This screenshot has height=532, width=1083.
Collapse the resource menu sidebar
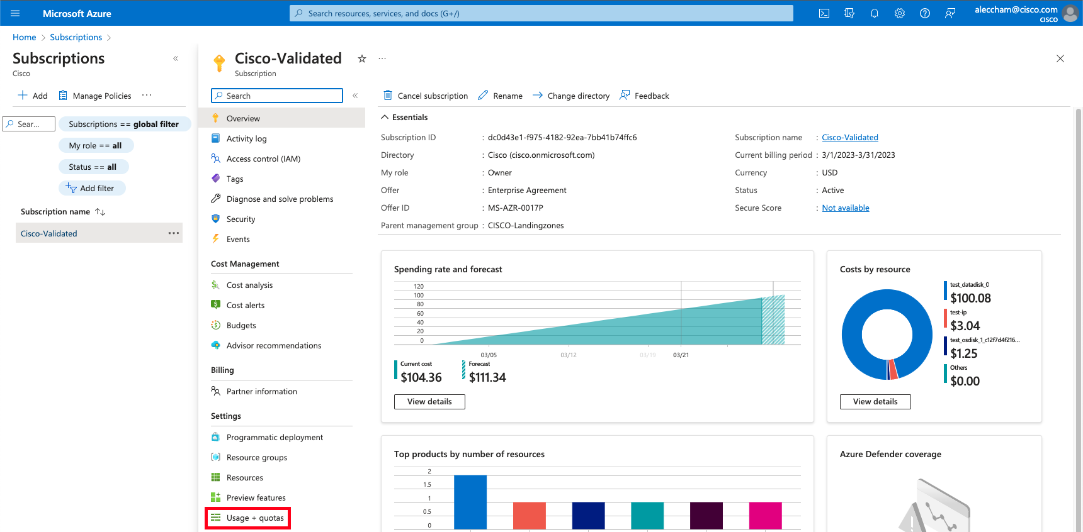click(355, 96)
